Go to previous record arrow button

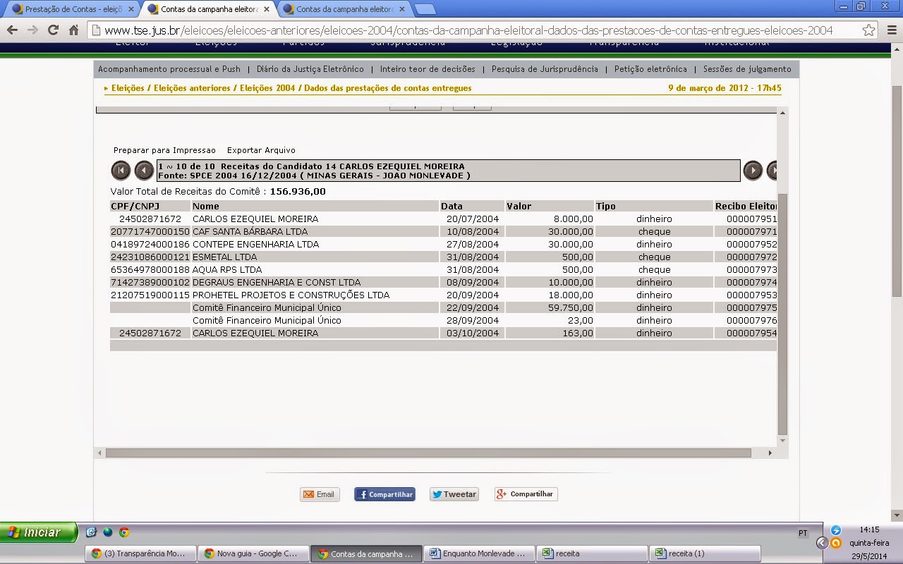pyautogui.click(x=144, y=171)
